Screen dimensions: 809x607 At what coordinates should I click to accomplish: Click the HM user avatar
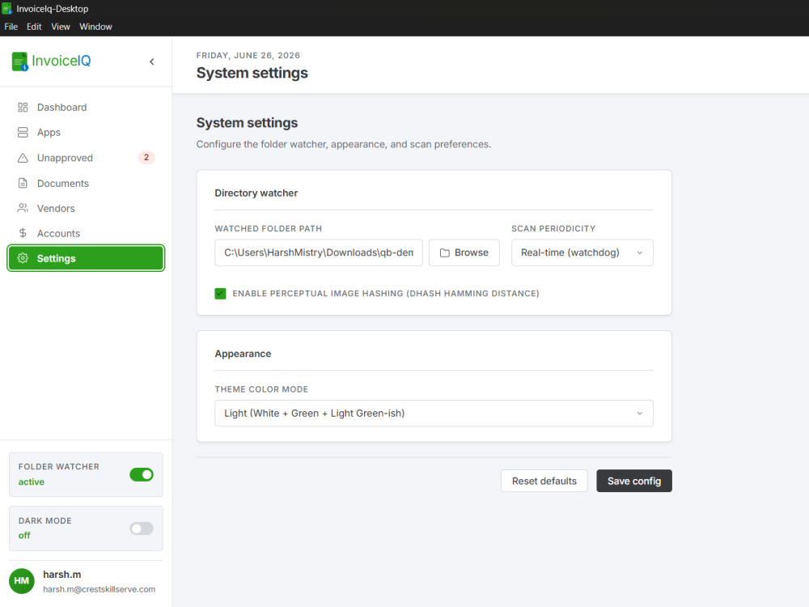[22, 581]
